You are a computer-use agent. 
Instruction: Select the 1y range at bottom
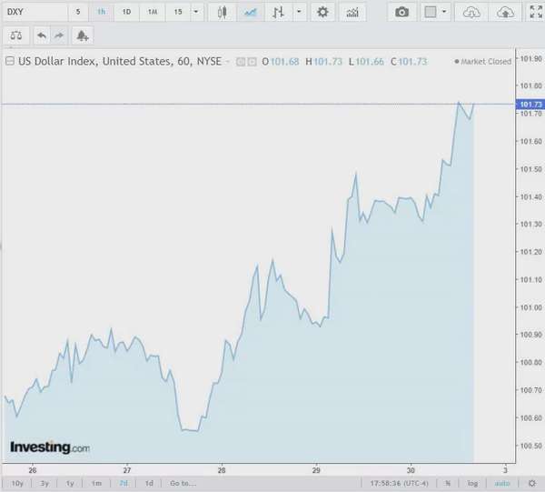click(x=70, y=483)
